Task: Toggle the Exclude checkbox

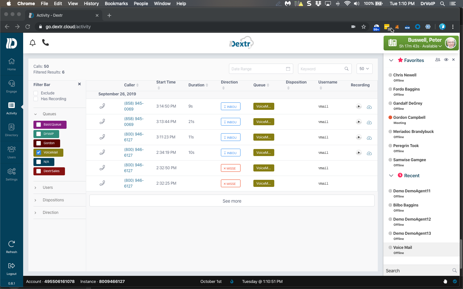Action: click(x=36, y=93)
